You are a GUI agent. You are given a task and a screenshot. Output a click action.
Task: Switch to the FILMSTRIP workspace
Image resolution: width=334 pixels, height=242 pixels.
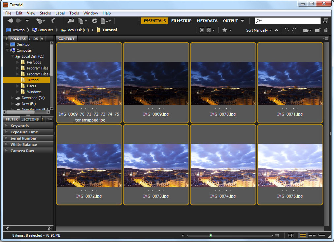[181, 21]
